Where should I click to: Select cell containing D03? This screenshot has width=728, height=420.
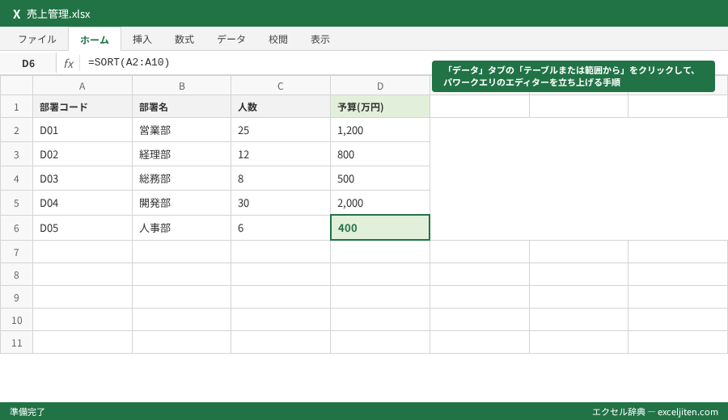[83, 178]
